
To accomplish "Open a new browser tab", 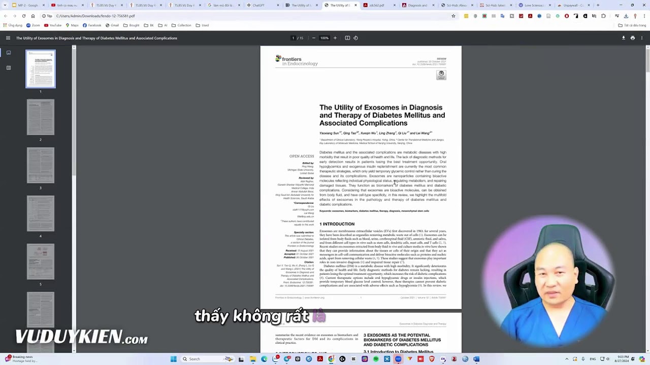I will (598, 5).
